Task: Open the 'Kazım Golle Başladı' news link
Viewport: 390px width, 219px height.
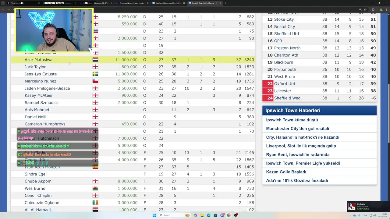Action: (286, 172)
